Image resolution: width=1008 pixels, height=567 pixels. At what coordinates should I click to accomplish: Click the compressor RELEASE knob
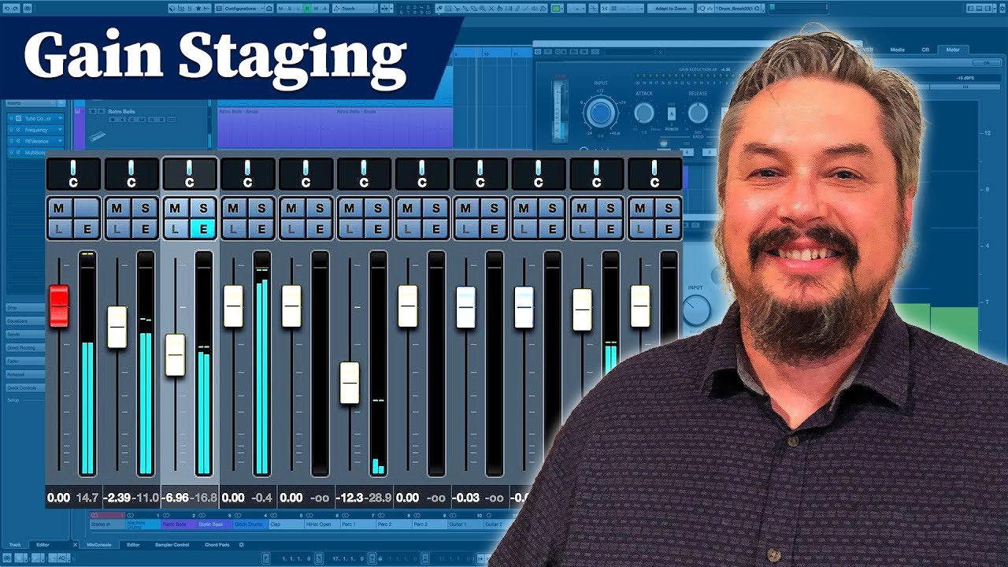698,113
